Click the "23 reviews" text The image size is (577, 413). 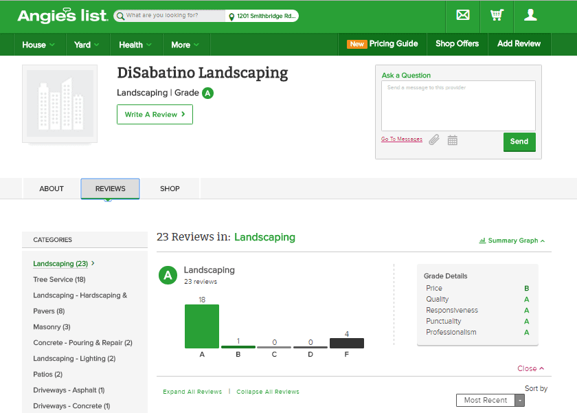click(x=201, y=282)
